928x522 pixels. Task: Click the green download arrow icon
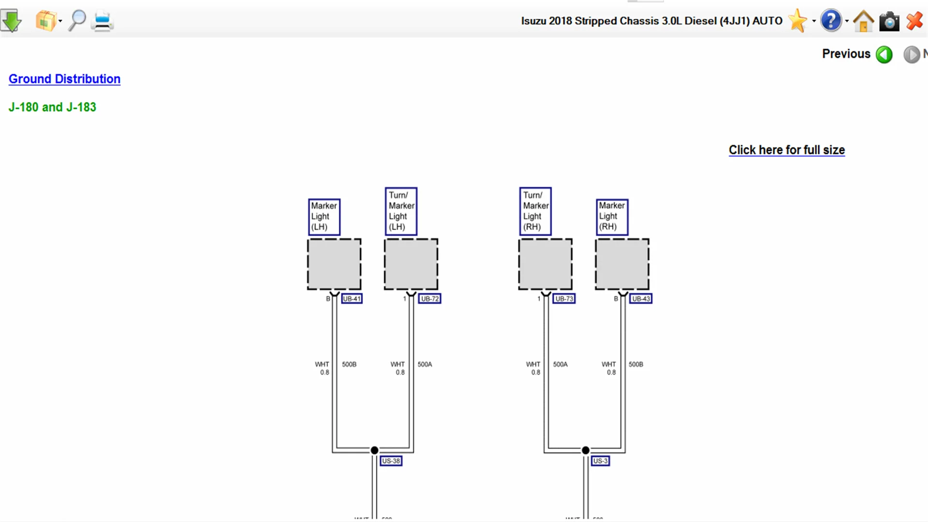(x=11, y=21)
